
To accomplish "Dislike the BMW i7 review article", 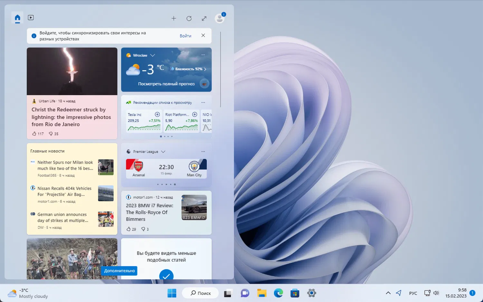I will (x=143, y=229).
